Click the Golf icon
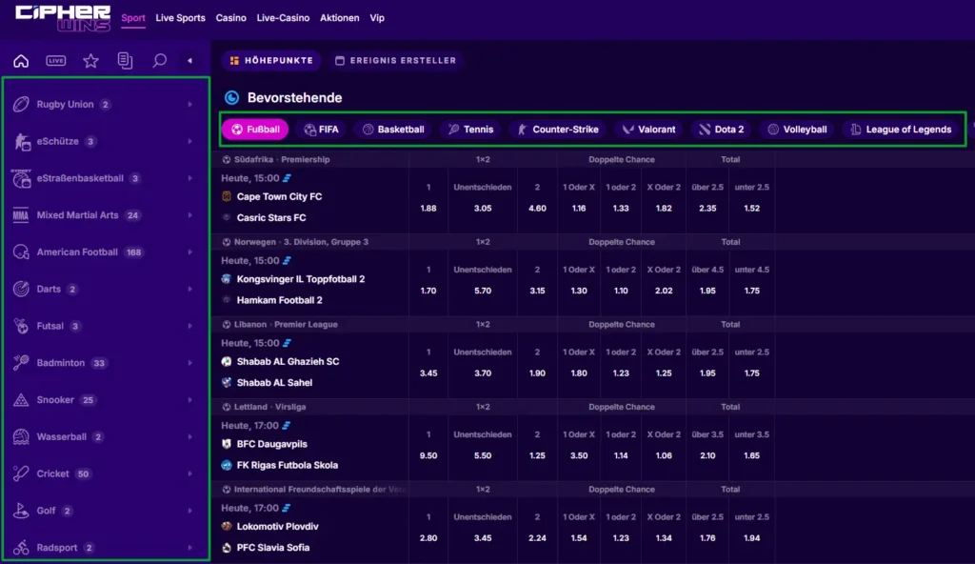The height and width of the screenshot is (564, 975). [x=21, y=511]
